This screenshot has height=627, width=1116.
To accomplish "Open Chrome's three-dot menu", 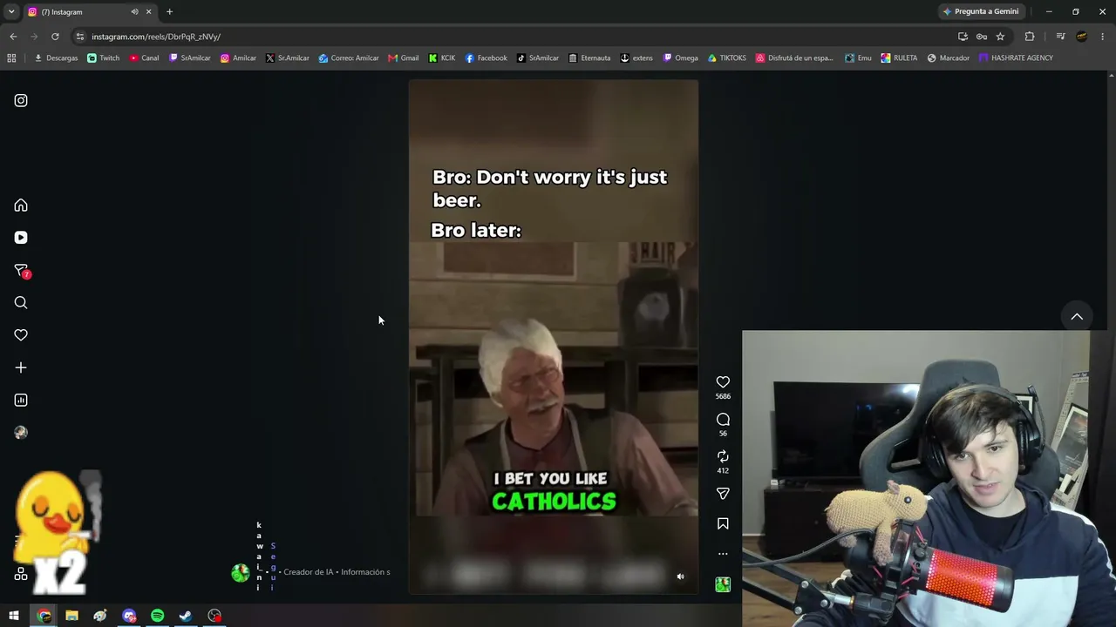I will (1103, 37).
